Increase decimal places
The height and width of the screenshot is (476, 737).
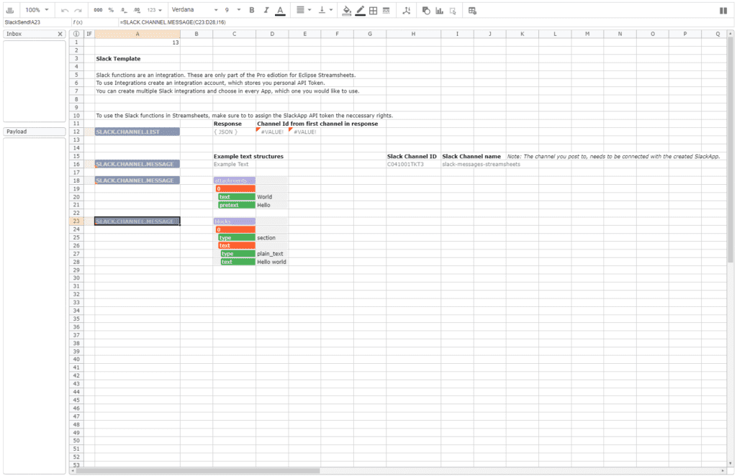(x=137, y=10)
